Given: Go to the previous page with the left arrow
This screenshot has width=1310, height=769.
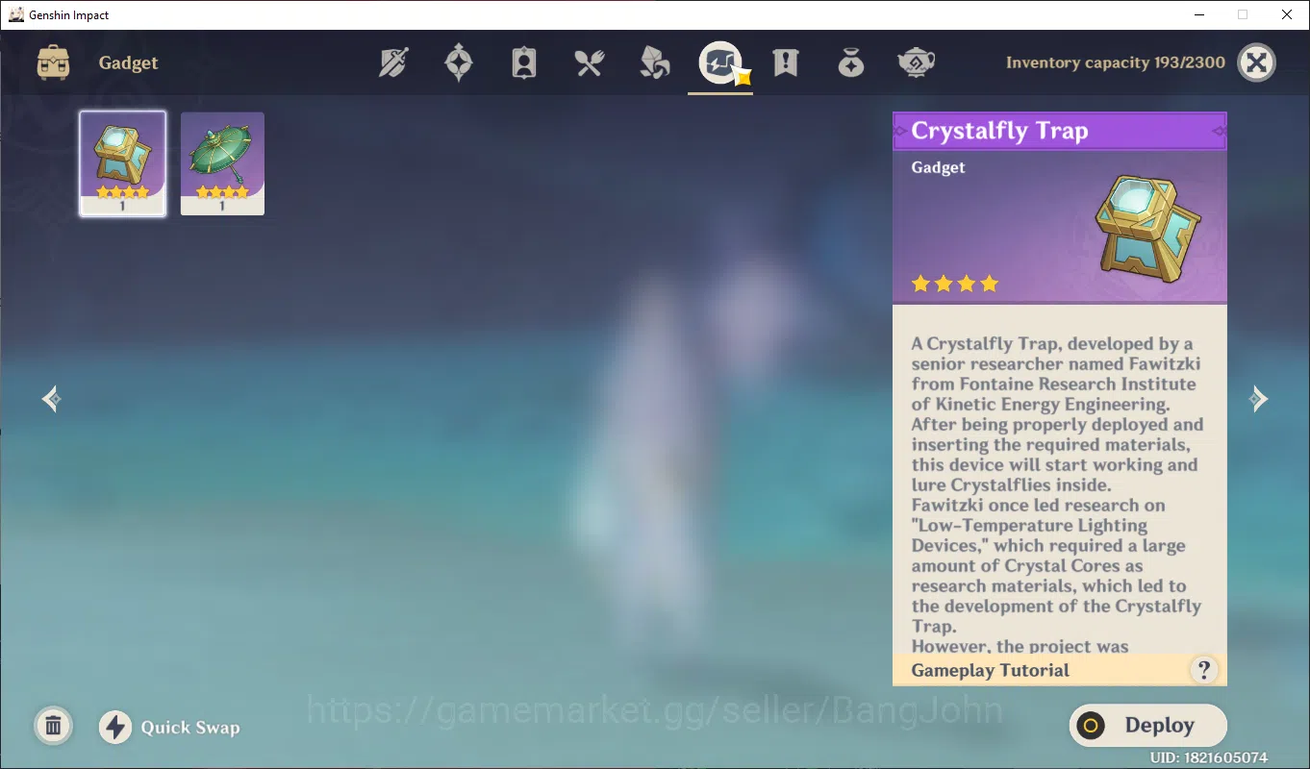Looking at the screenshot, I should tap(52, 399).
